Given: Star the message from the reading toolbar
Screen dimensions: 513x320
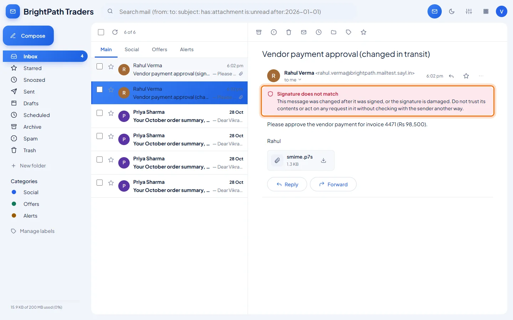Looking at the screenshot, I should 364,32.
